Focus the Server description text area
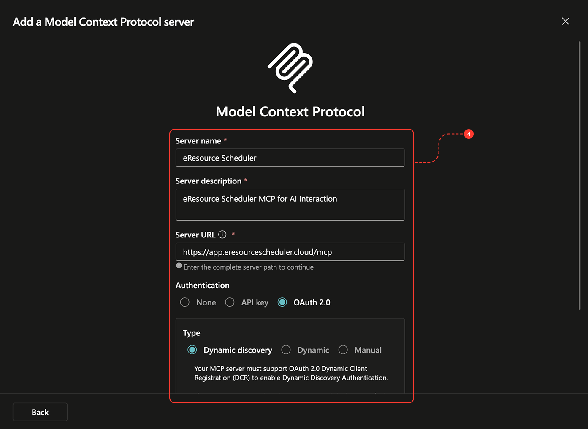 point(290,205)
